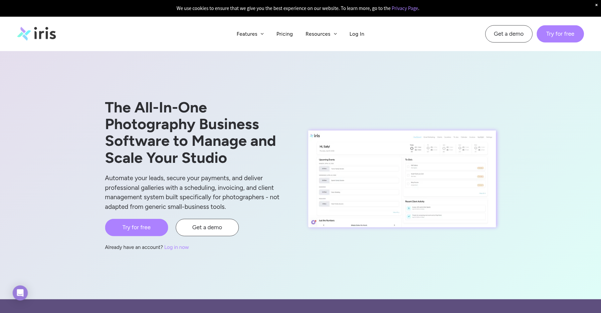Expand the Features dropdown menu
The width and height of the screenshot is (601, 313).
click(x=250, y=34)
